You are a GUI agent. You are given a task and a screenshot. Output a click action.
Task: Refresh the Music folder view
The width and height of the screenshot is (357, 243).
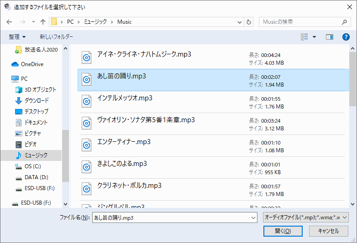pyautogui.click(x=249, y=22)
